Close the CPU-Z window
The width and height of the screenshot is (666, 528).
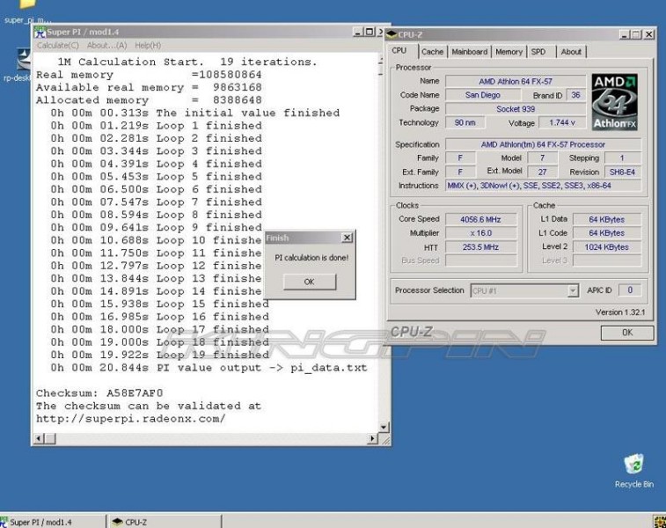tap(649, 34)
